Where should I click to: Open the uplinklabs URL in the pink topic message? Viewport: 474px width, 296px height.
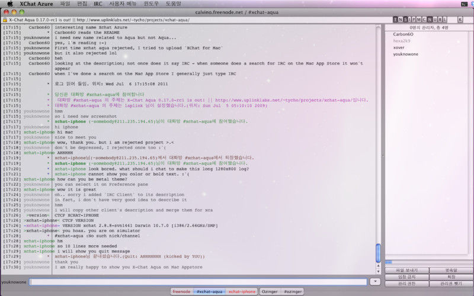[283, 100]
